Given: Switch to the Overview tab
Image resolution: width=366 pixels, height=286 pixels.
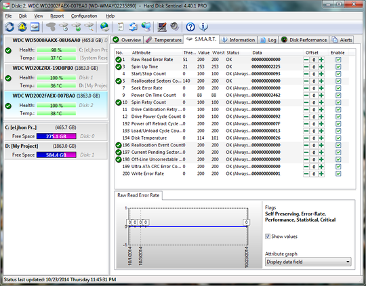Looking at the screenshot, I should (127, 40).
